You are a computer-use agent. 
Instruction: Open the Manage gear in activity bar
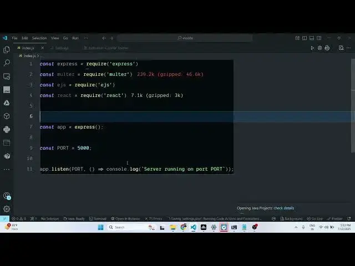(x=7, y=209)
